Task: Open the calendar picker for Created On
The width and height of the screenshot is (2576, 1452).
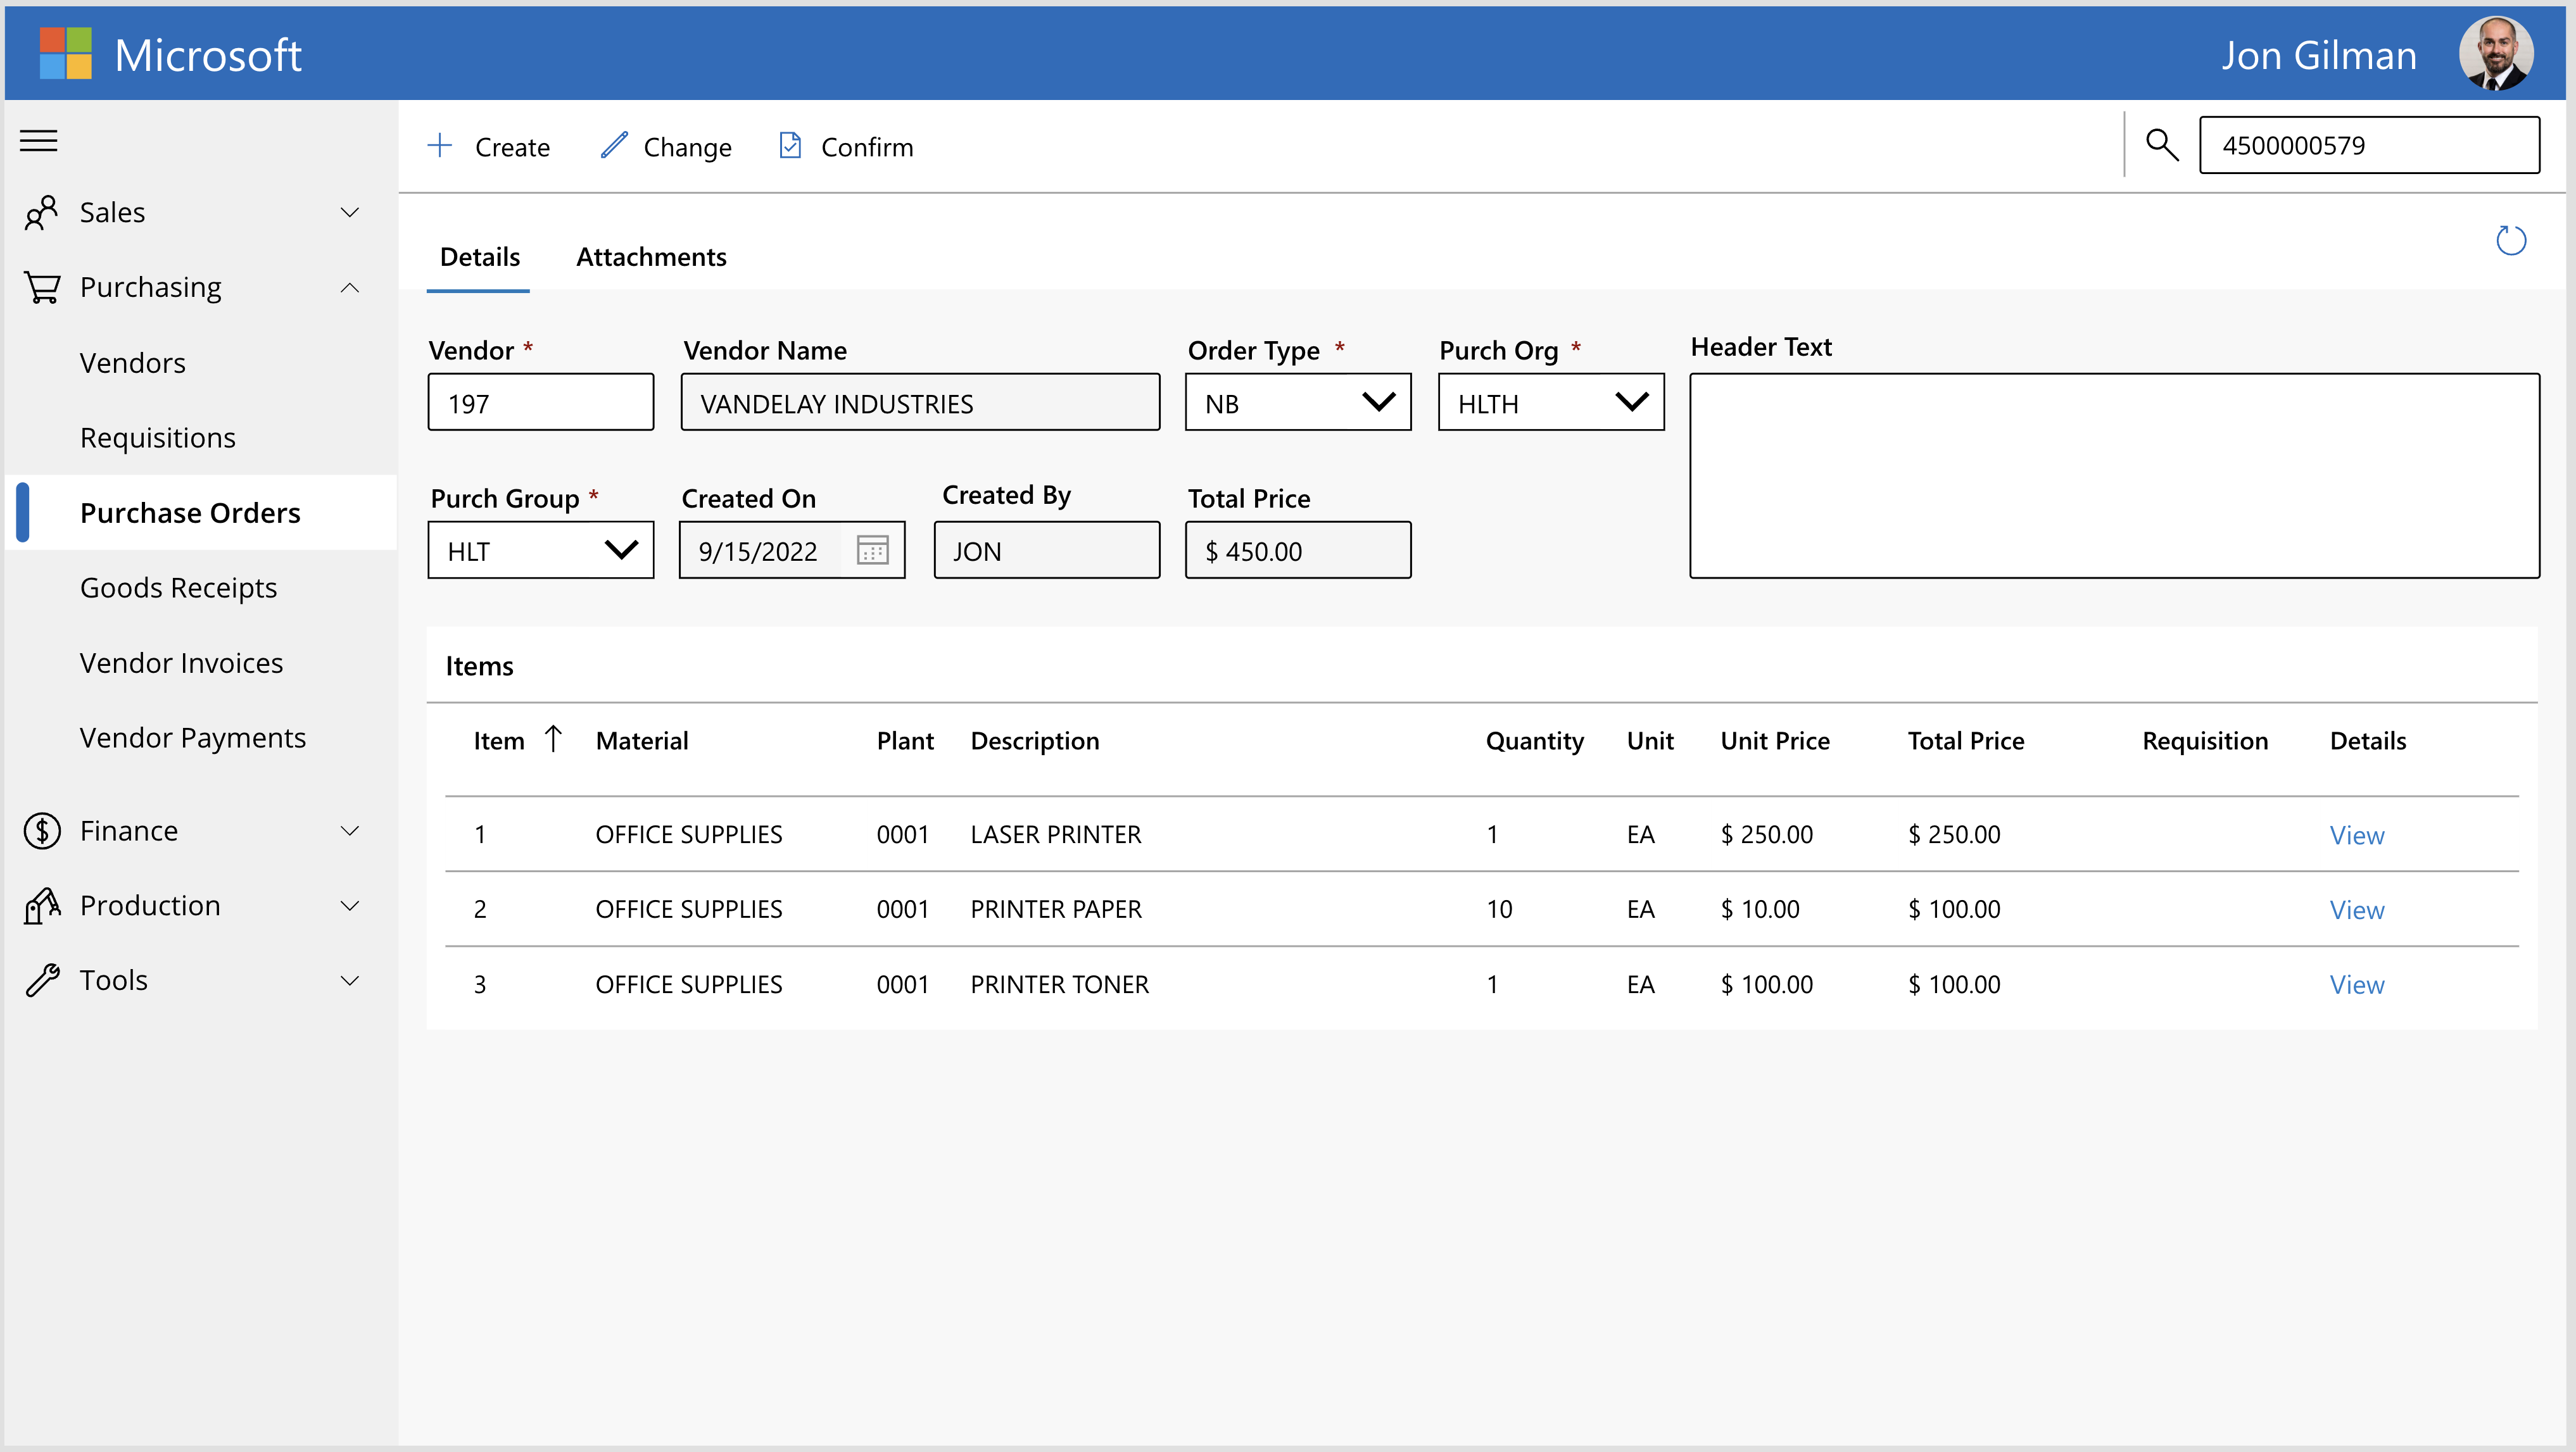Action: [873, 549]
